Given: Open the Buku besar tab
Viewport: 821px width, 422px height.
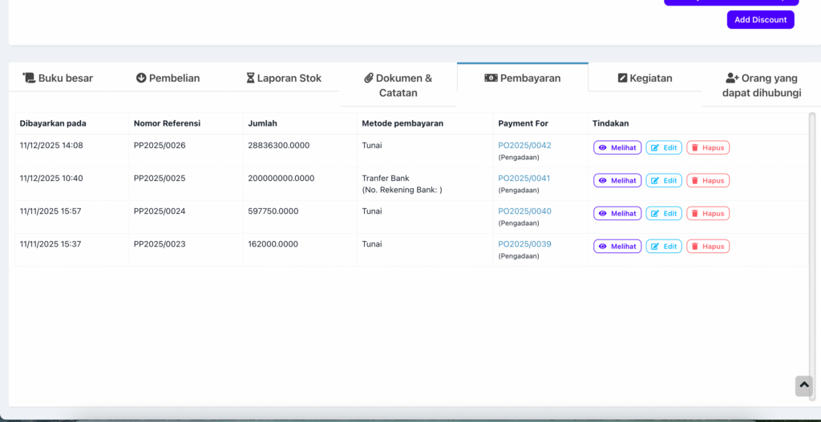Looking at the screenshot, I should pyautogui.click(x=58, y=78).
